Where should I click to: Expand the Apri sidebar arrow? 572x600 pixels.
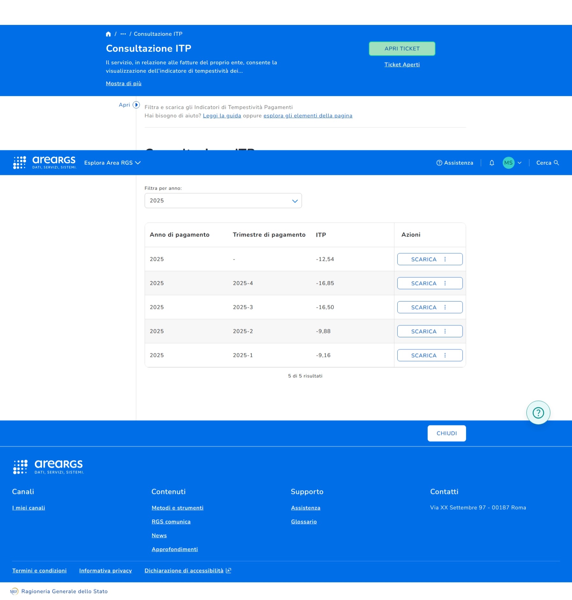coord(136,105)
